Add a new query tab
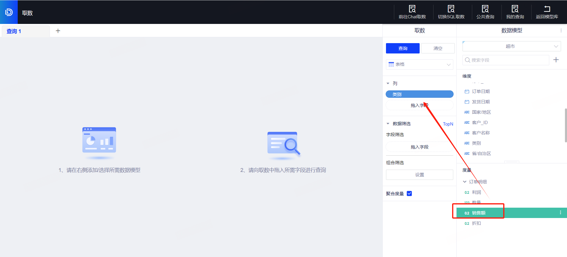Image resolution: width=567 pixels, height=257 pixels. coord(58,31)
